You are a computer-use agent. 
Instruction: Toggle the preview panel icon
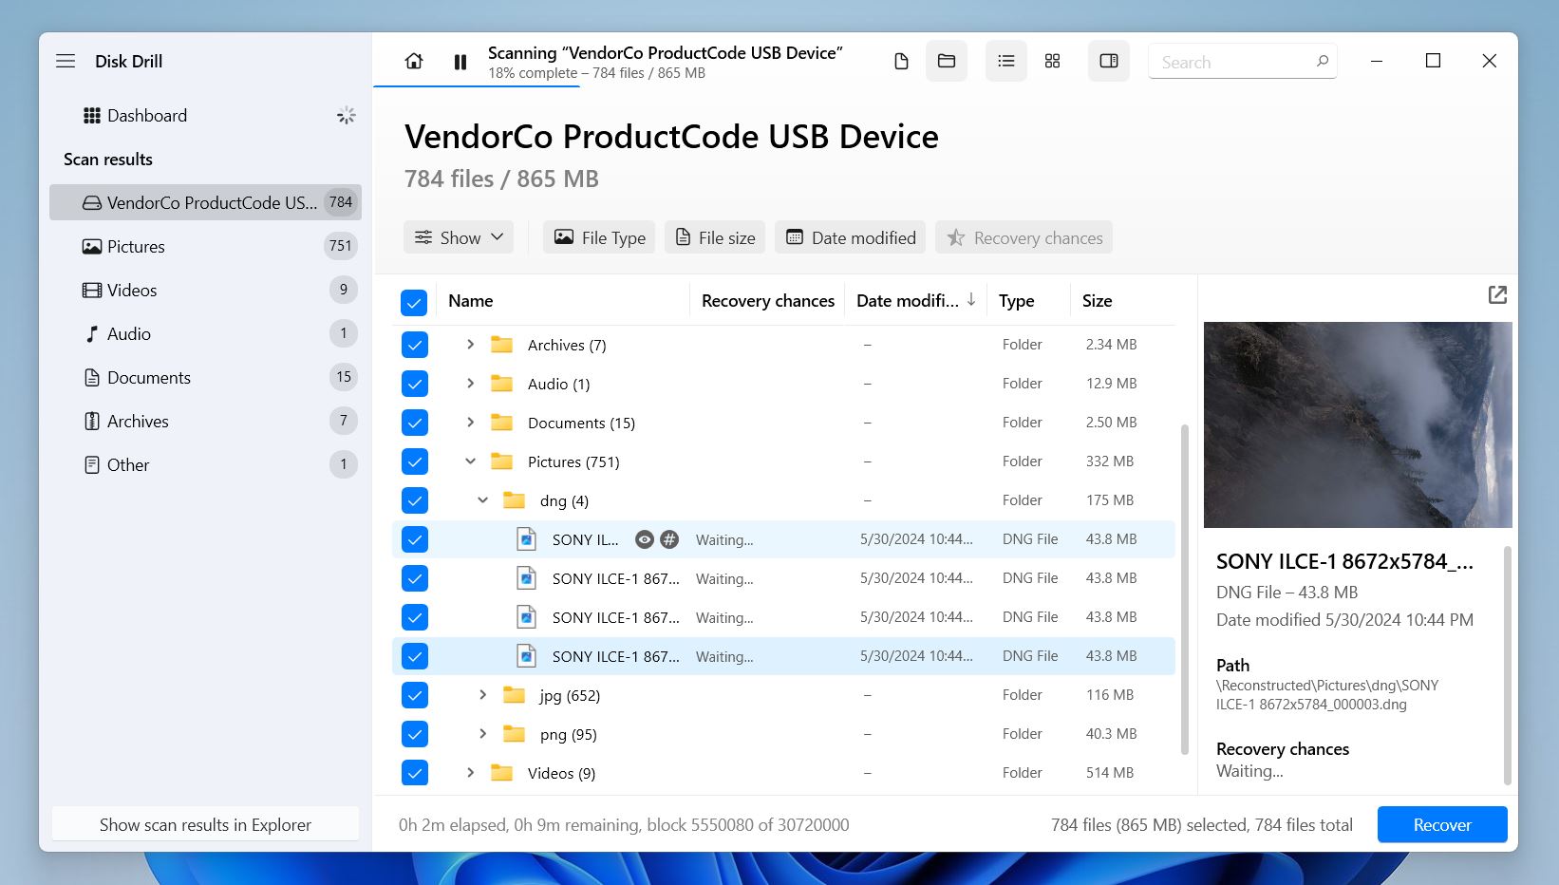[x=1108, y=62]
